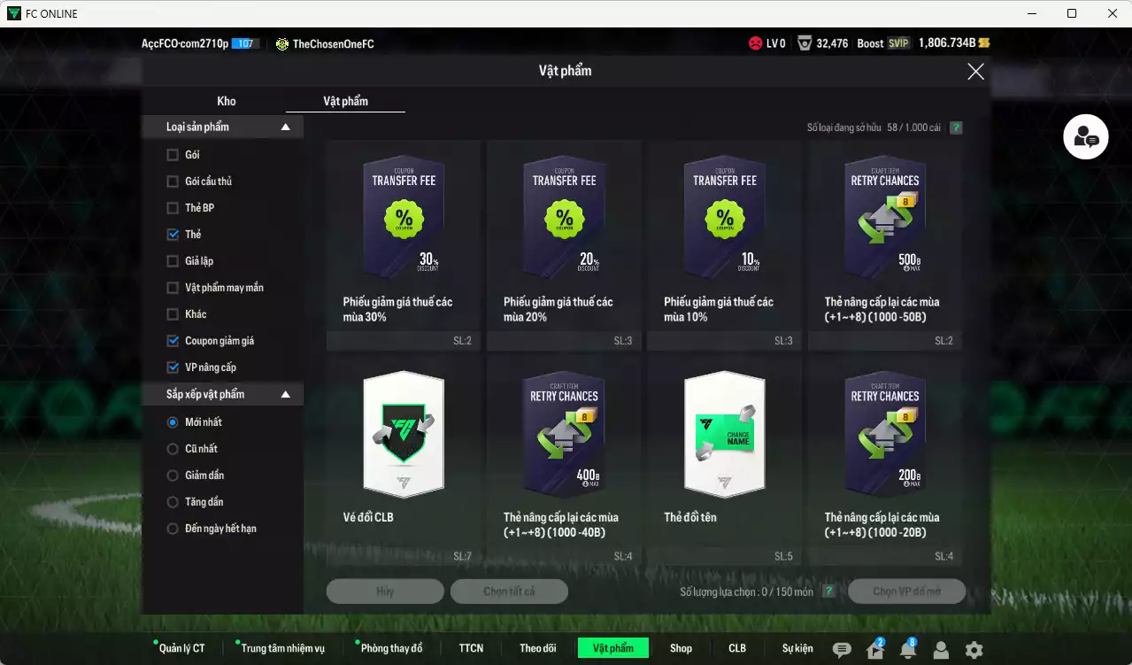Collapse the Loại sản phẩm section
Viewport: 1132px width, 665px height.
[x=285, y=128]
